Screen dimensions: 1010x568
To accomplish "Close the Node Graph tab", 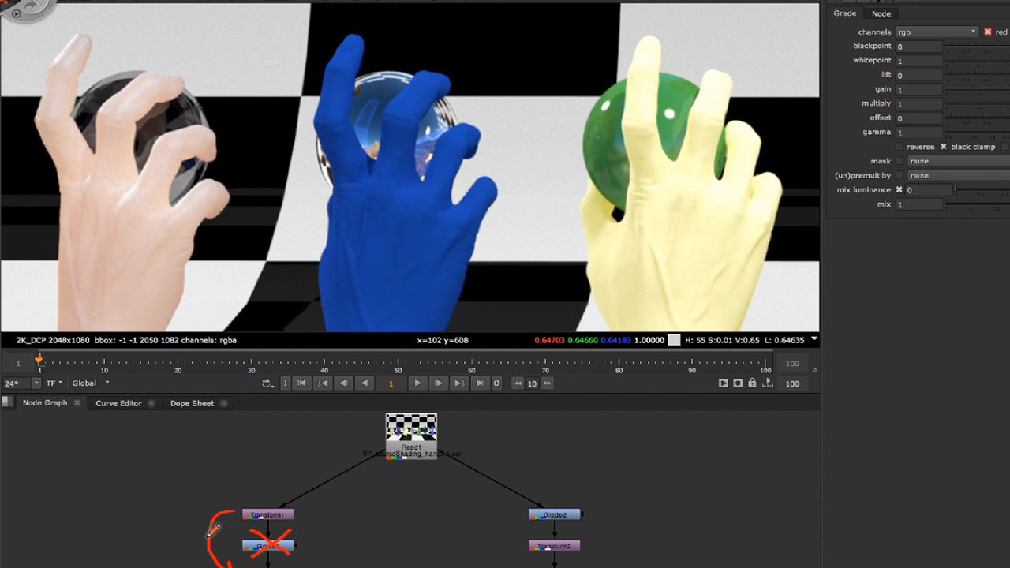I will tap(77, 403).
